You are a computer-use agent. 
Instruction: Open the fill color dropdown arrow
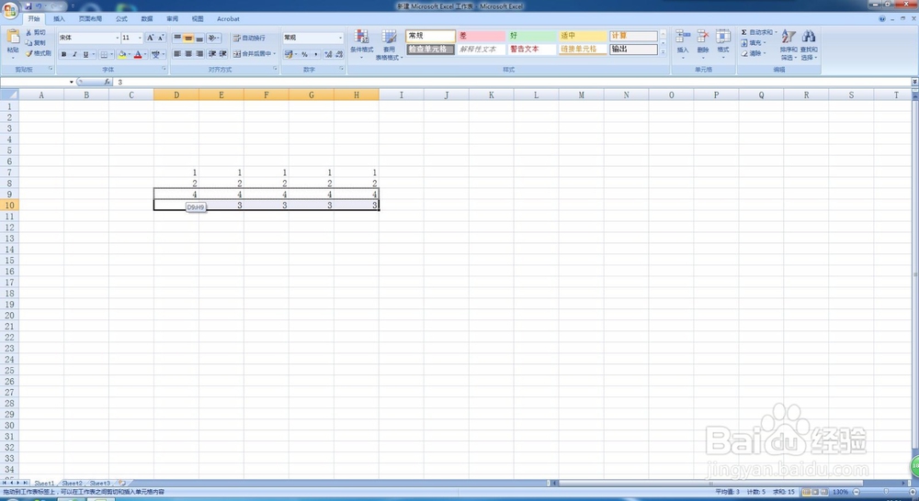[x=129, y=54]
